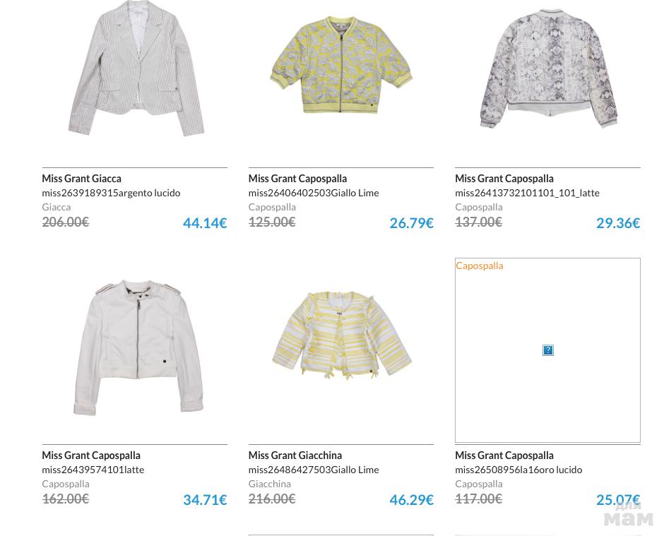Viewport: 664px width, 536px height.
Task: Click the broken image placeholder icon
Action: (548, 350)
